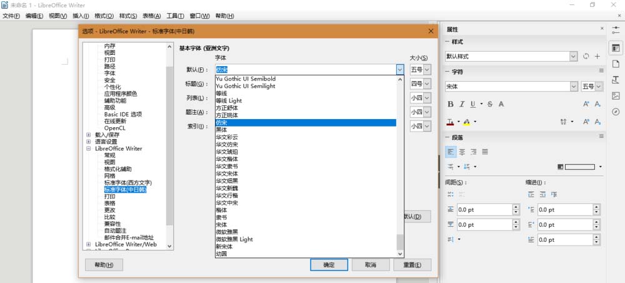Click paragraph background color swatch

579,167
